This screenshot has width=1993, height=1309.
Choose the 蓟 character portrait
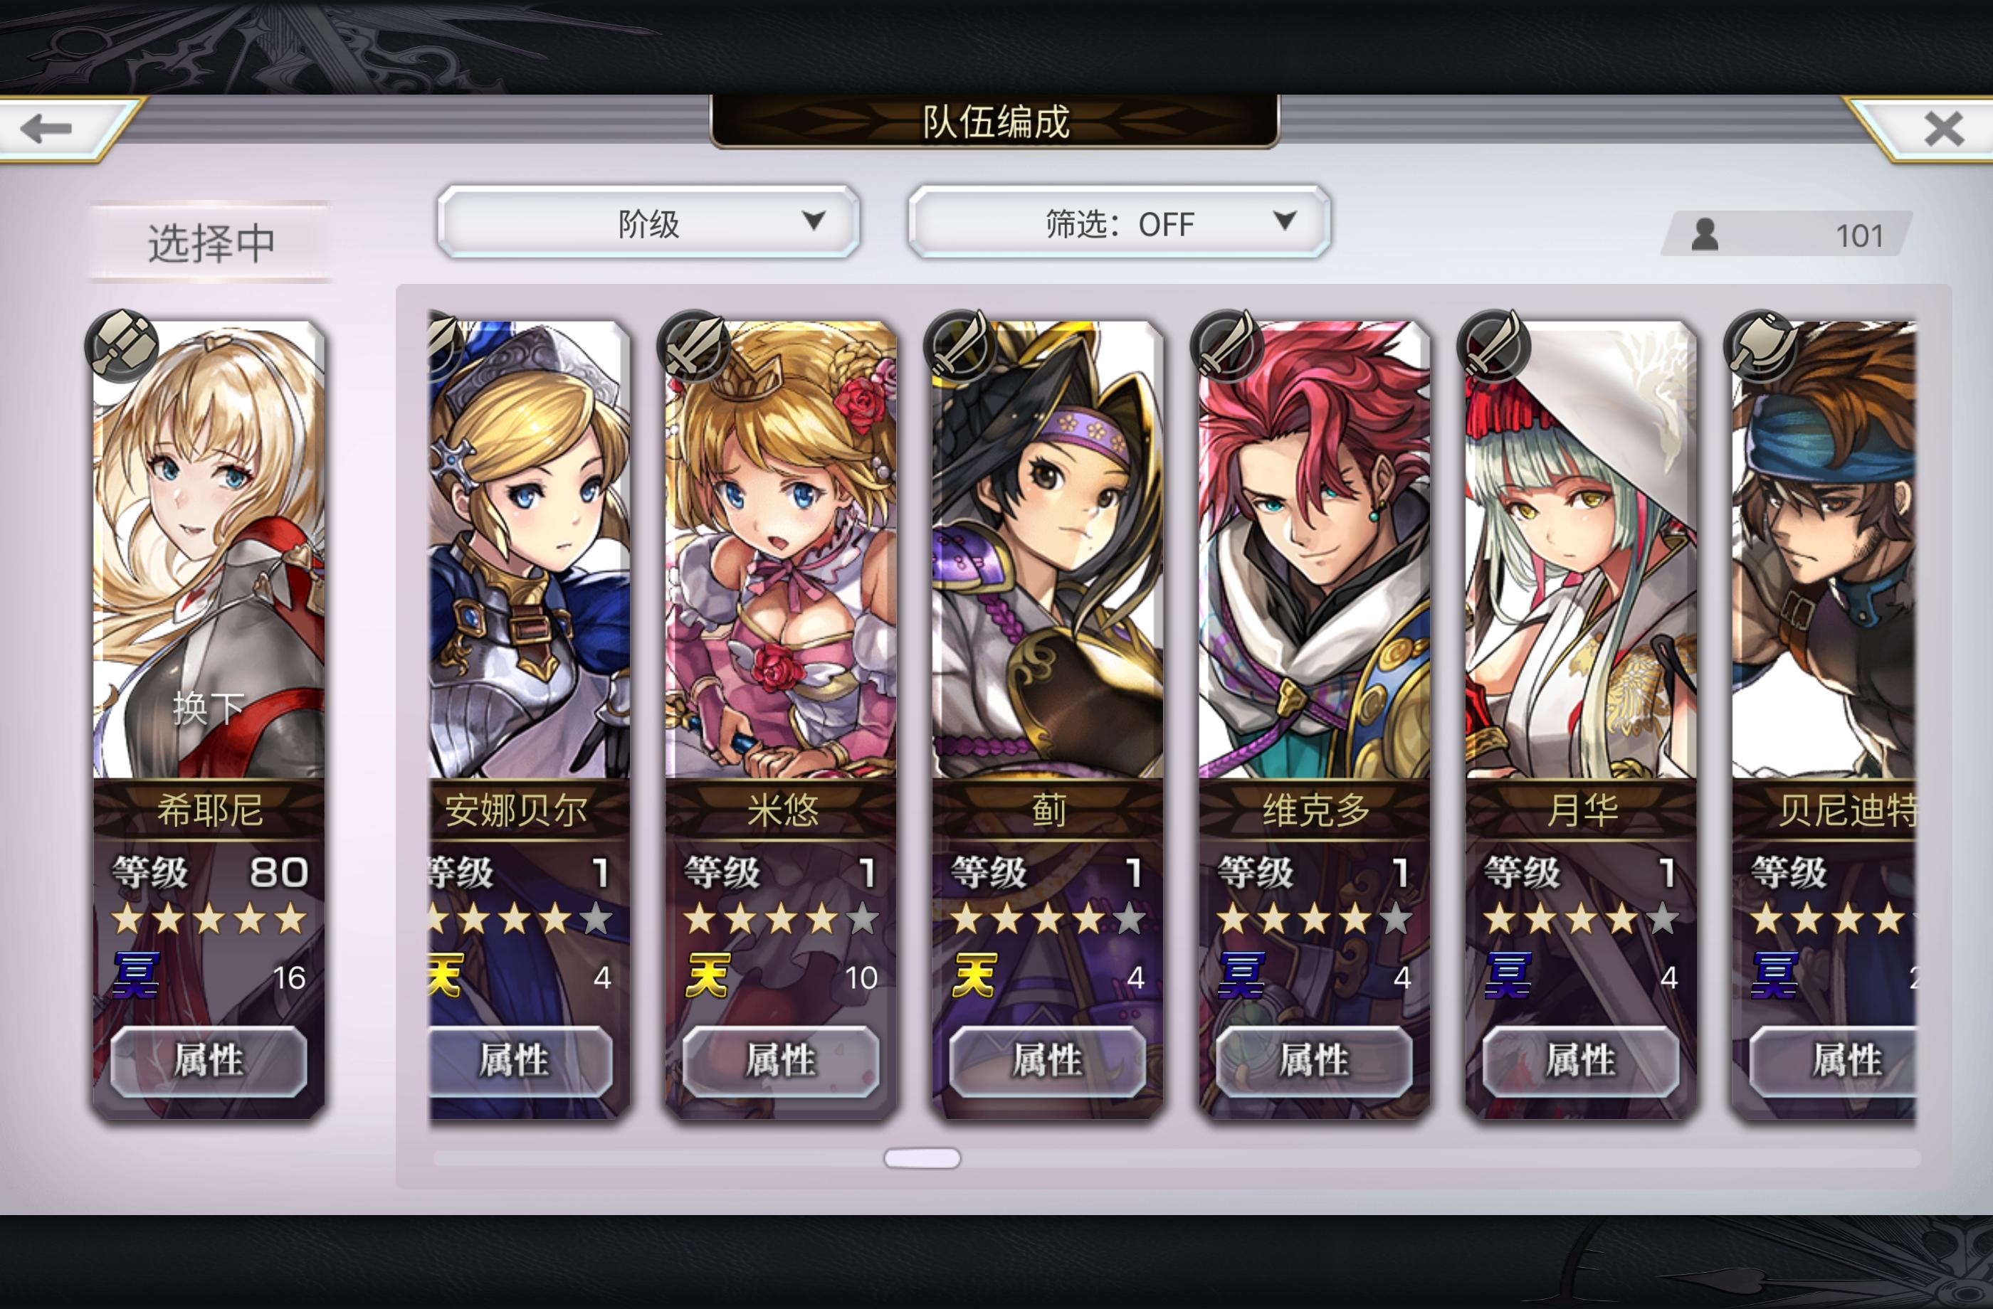click(1048, 550)
